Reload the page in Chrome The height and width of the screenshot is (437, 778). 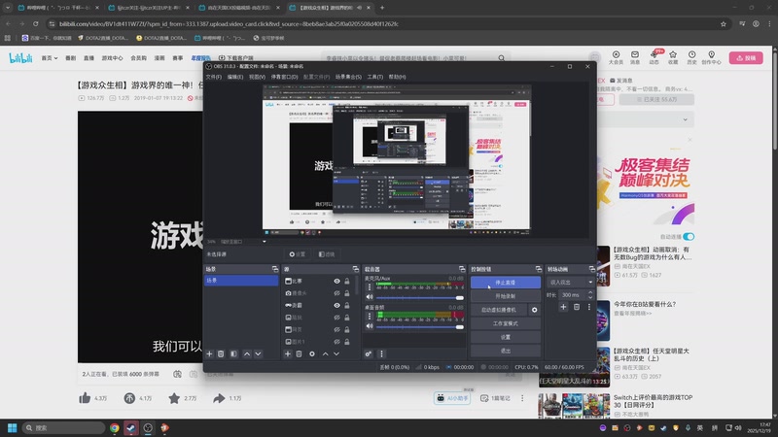pyautogui.click(x=36, y=23)
